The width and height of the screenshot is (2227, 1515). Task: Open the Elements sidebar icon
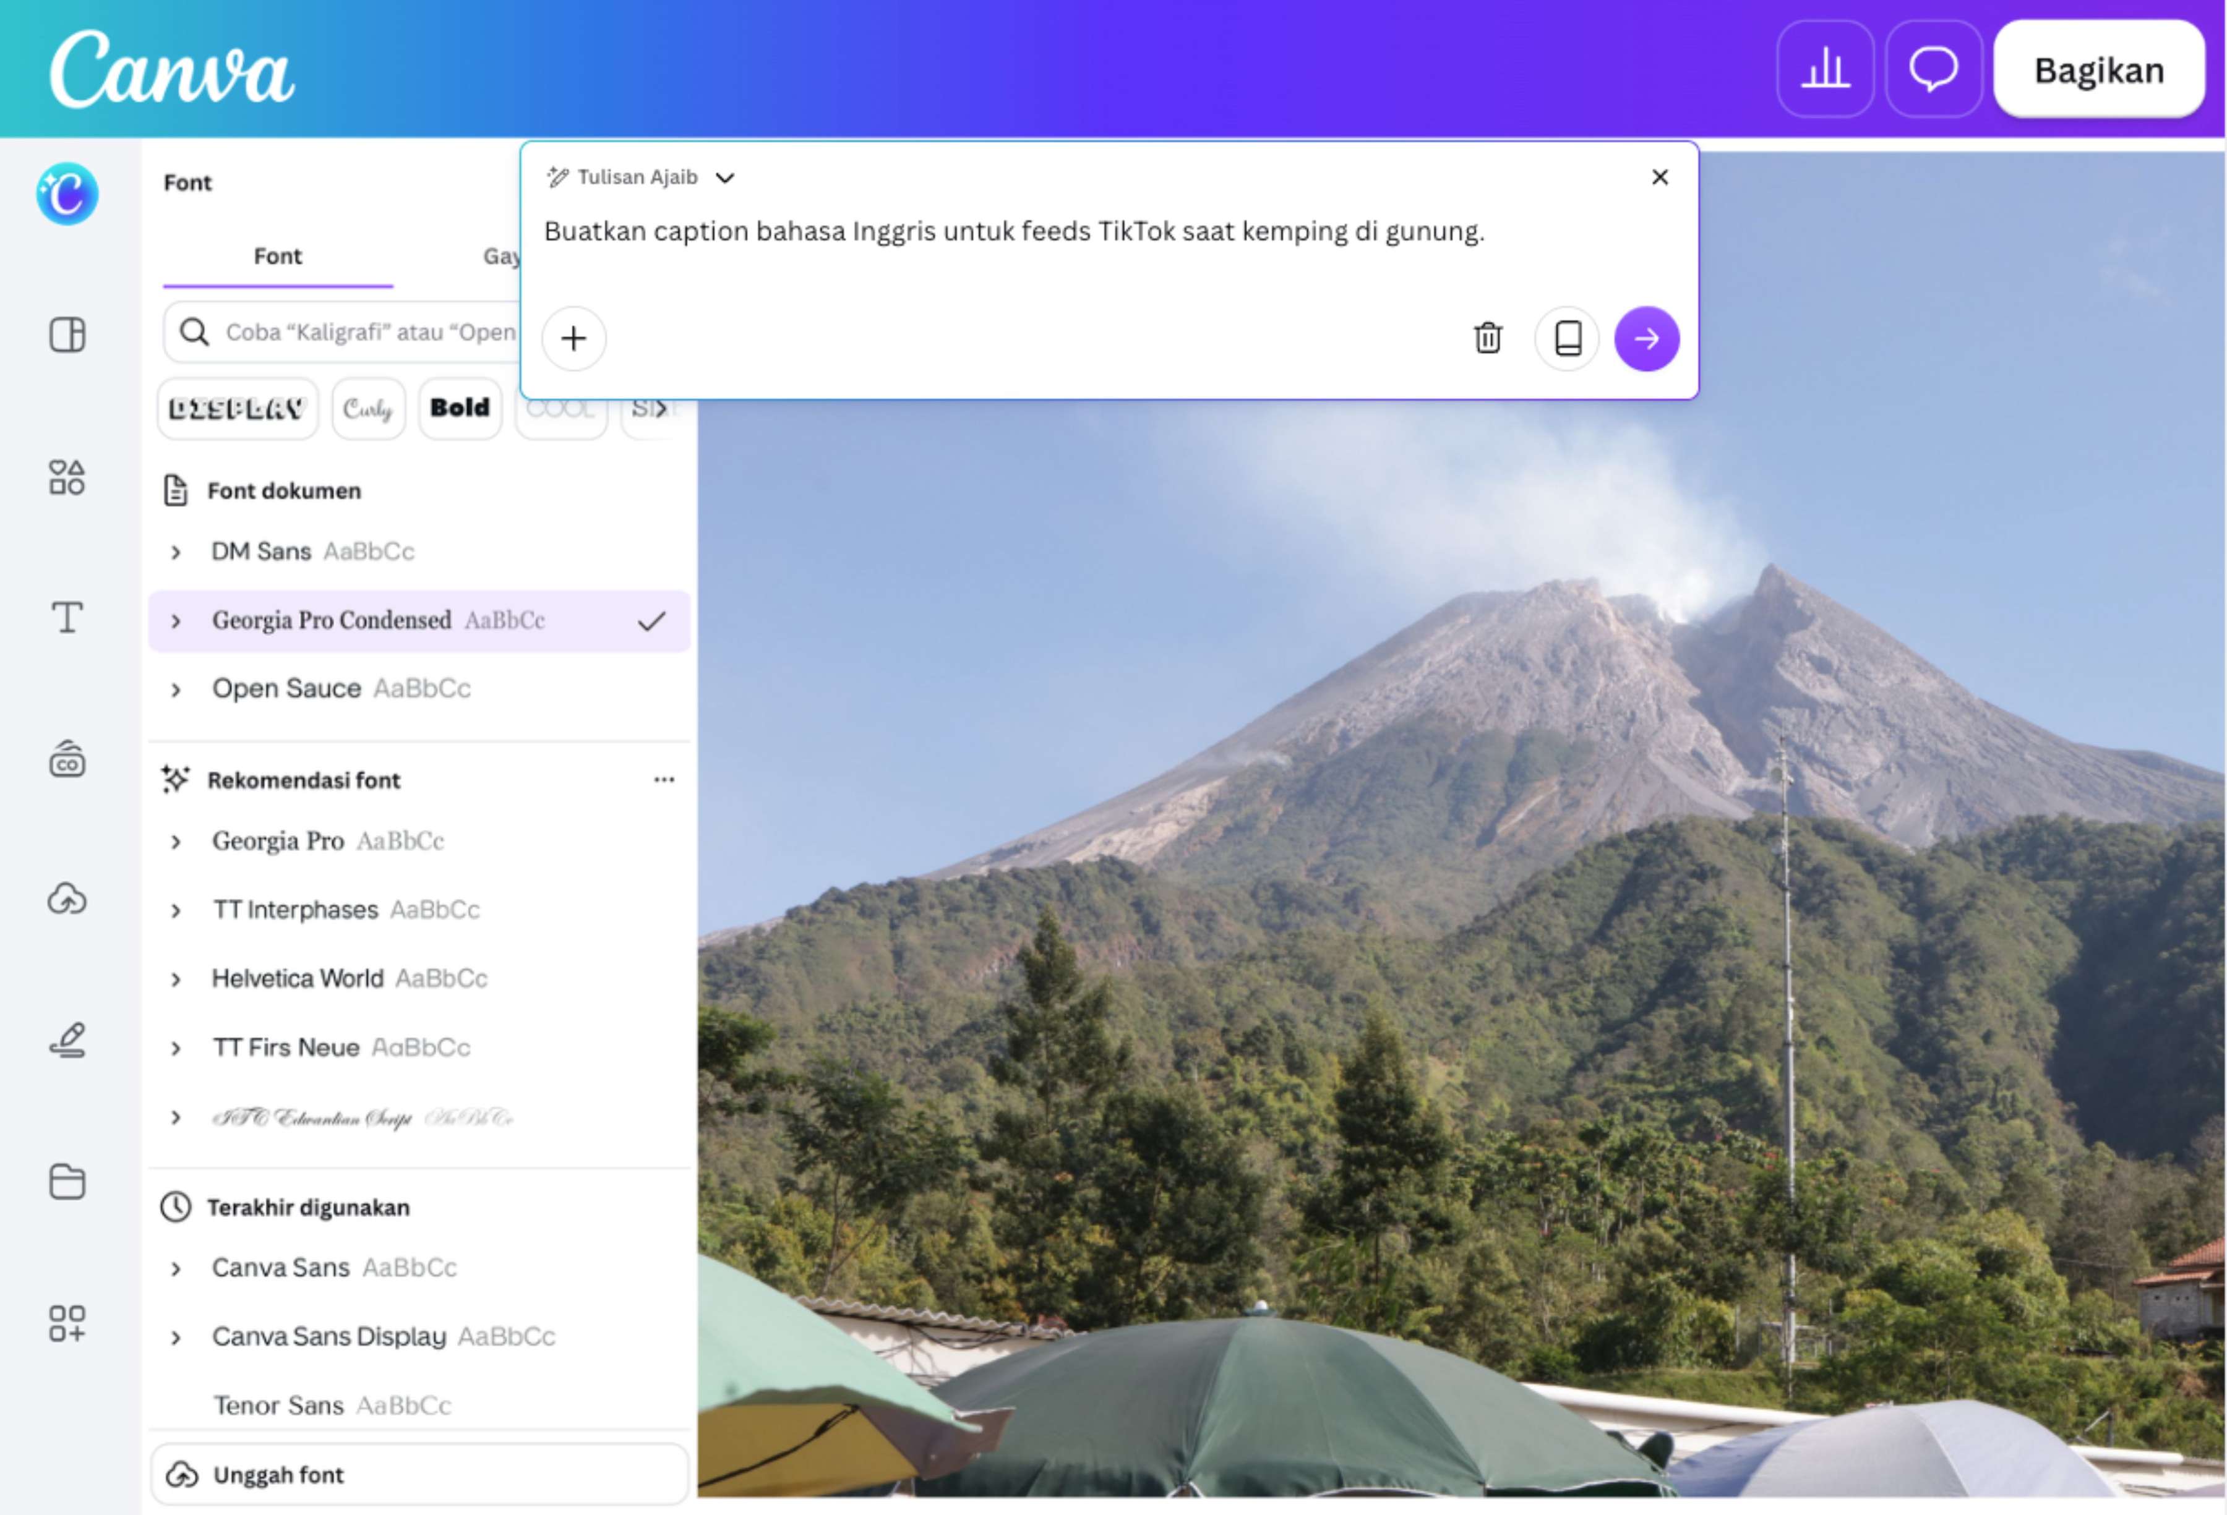67,477
